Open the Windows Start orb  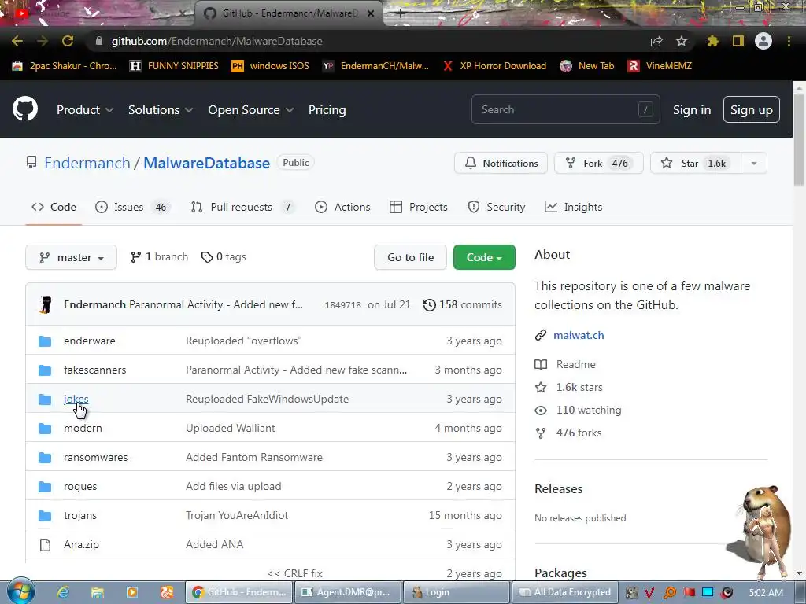click(x=21, y=591)
